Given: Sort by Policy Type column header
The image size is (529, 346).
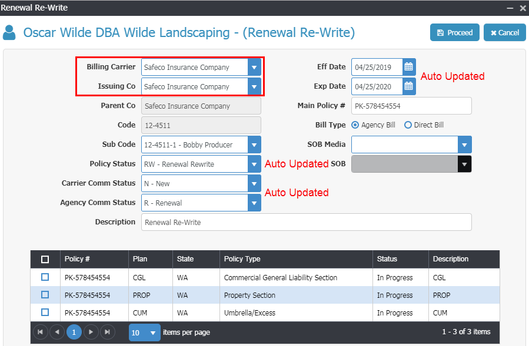Looking at the screenshot, I should tap(242, 258).
